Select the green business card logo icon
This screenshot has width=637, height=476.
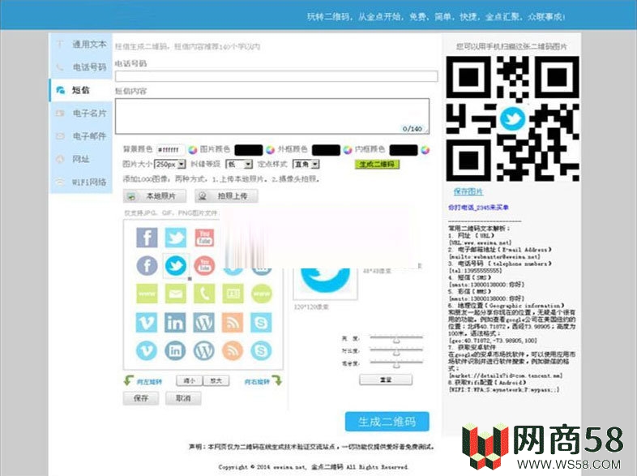tap(233, 294)
